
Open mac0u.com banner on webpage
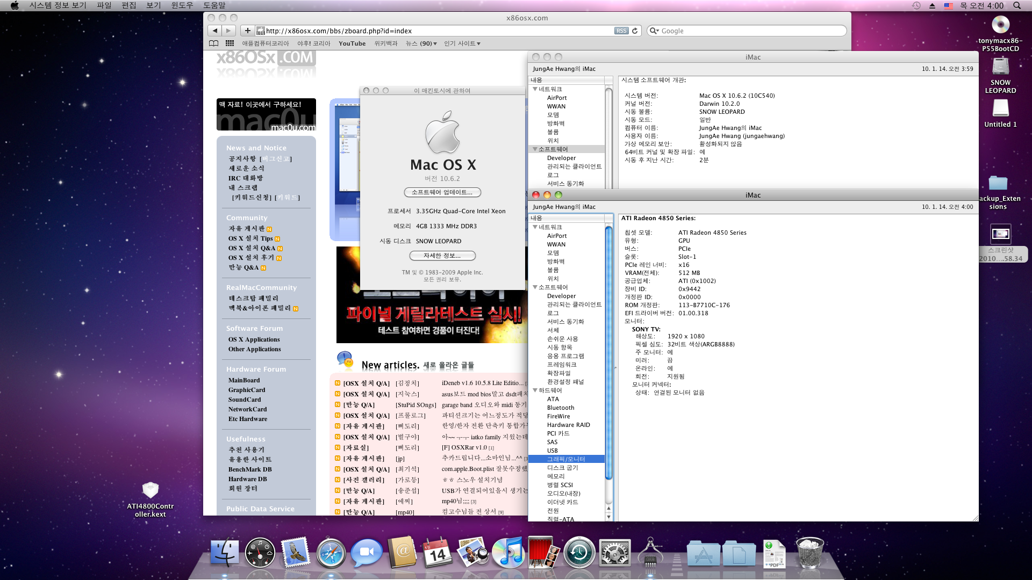pos(266,114)
